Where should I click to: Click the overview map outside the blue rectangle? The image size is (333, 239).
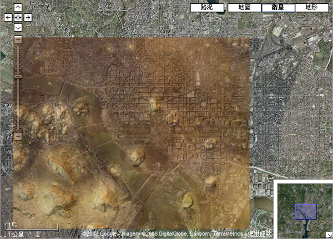point(289,194)
